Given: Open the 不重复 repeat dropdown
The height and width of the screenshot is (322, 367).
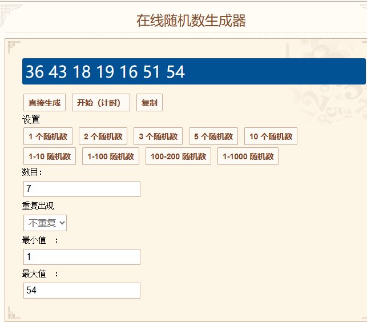Looking at the screenshot, I should coord(45,223).
